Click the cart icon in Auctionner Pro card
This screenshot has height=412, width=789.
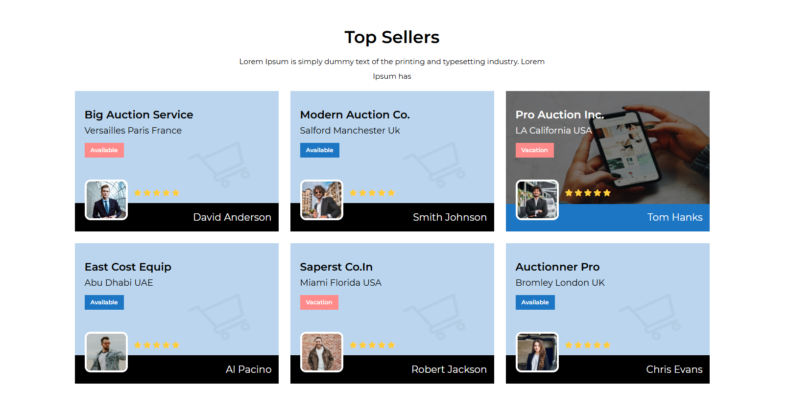(x=651, y=316)
